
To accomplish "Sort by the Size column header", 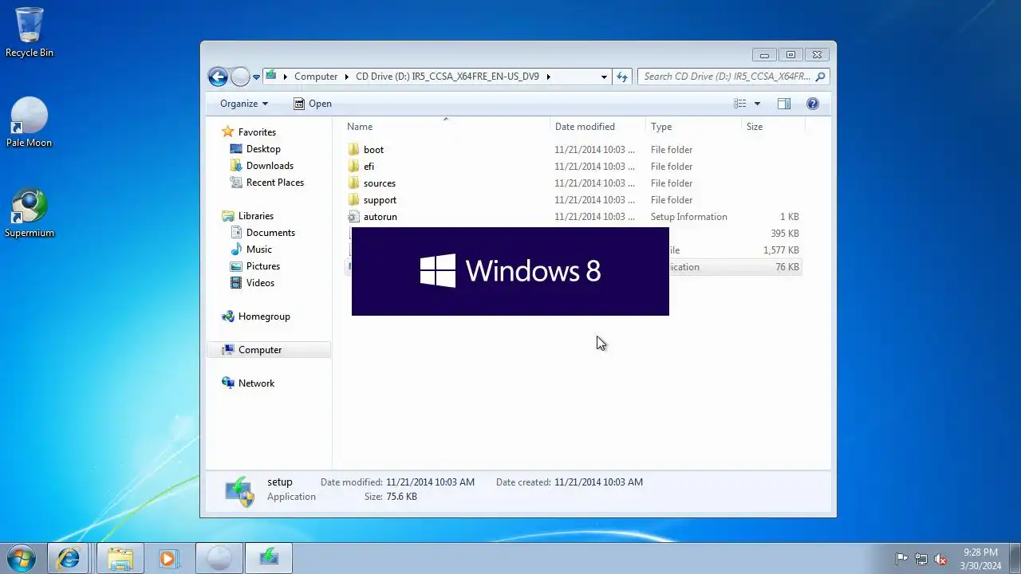I will [x=773, y=127].
